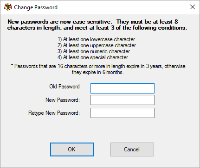Screen dimensions: 200x168
Task: Click the "Retype New Password:" label
Action: (x=54, y=113)
